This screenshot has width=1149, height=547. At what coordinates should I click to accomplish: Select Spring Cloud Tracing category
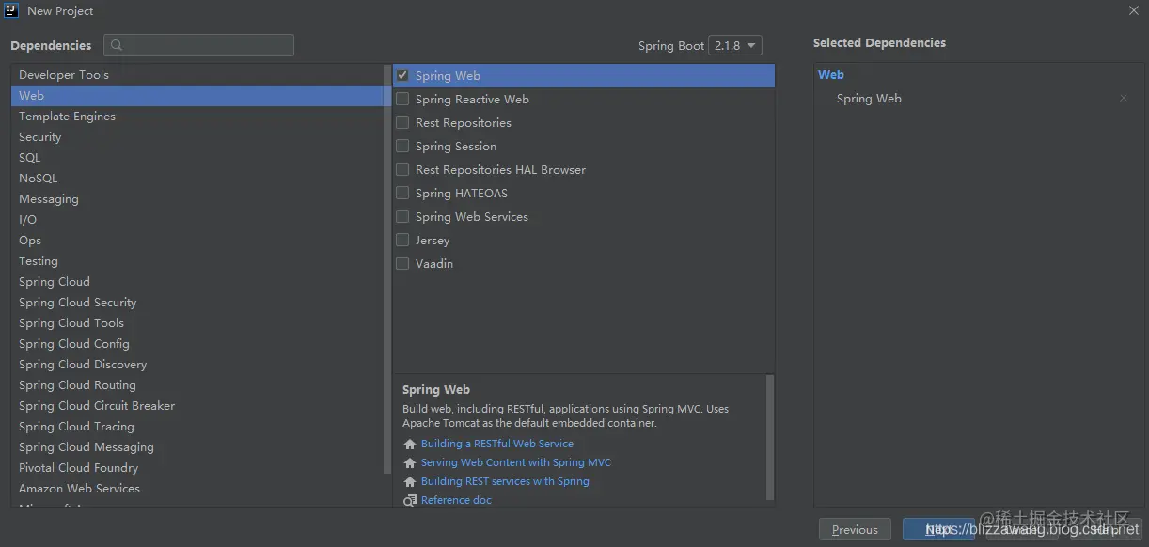click(197, 427)
